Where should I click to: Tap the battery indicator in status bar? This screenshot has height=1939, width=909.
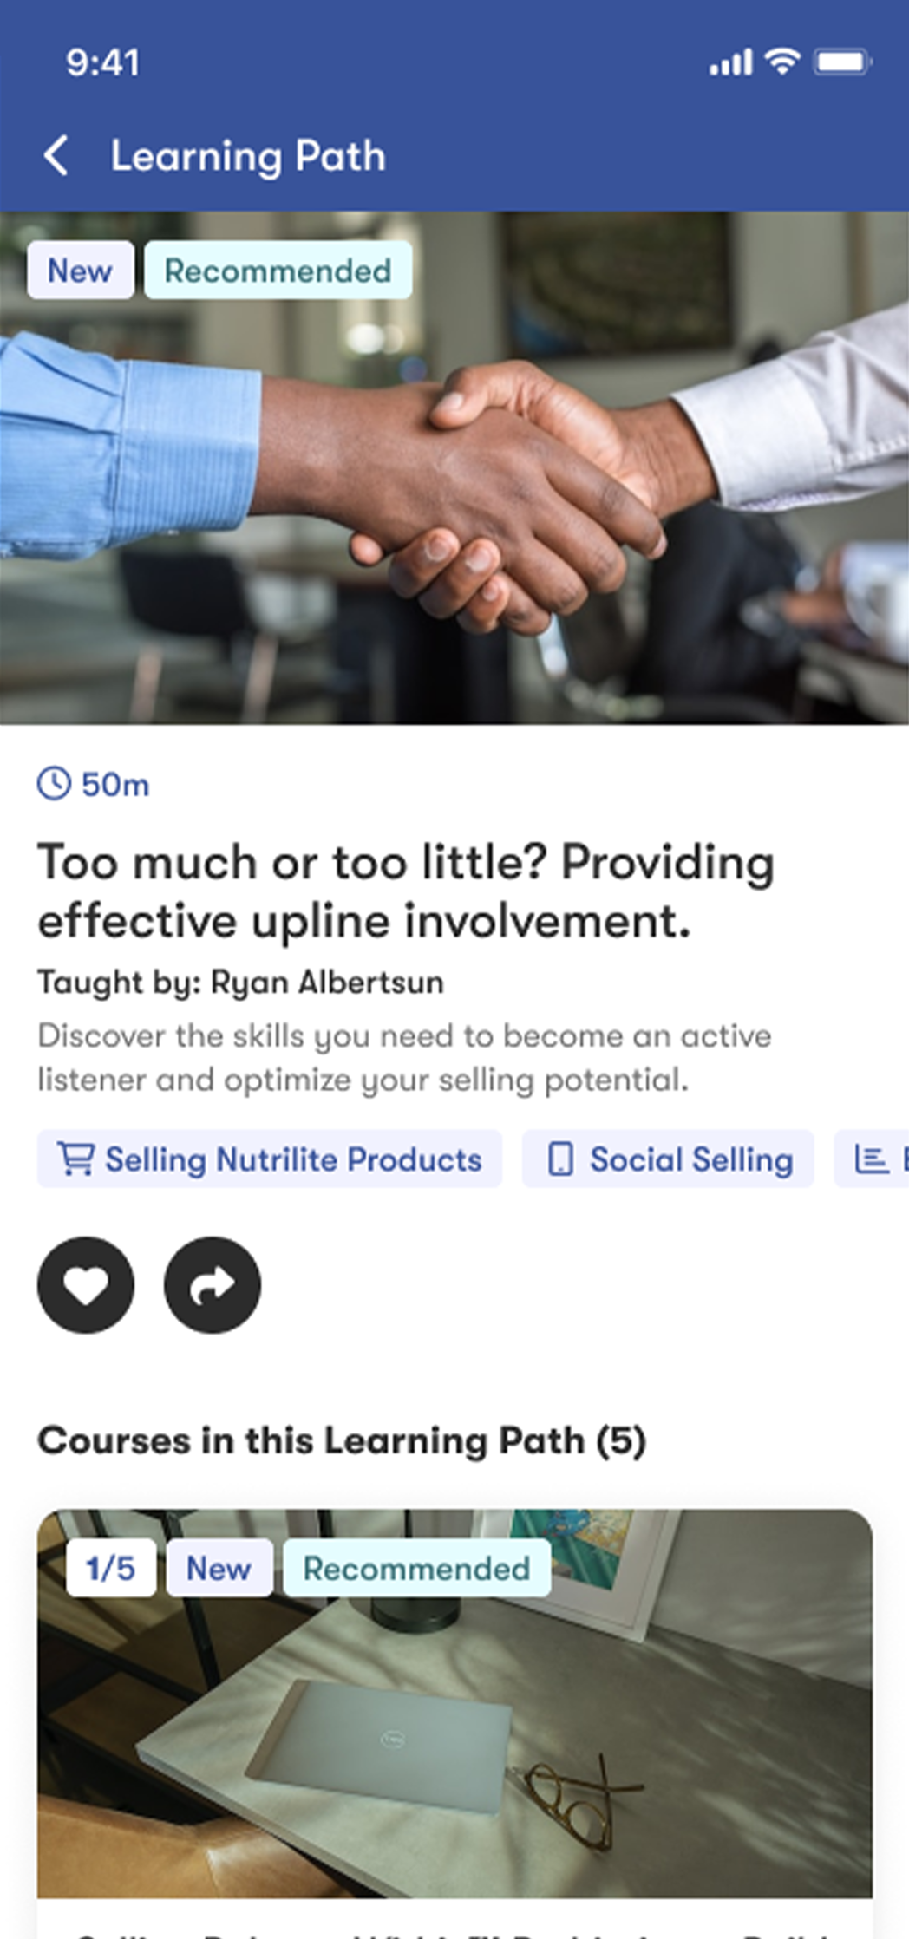[x=841, y=62]
